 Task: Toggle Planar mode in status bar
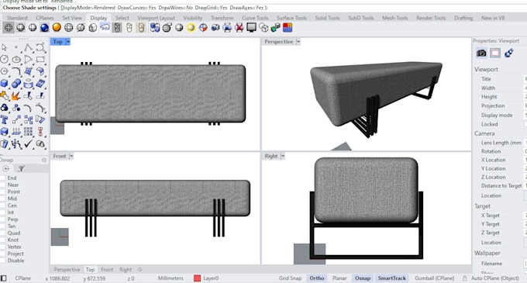click(x=339, y=278)
